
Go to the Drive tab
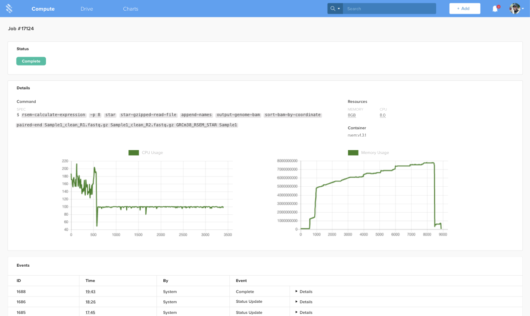pos(87,9)
